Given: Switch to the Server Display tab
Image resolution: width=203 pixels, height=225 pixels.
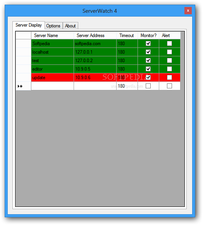Looking at the screenshot, I should [29, 25].
